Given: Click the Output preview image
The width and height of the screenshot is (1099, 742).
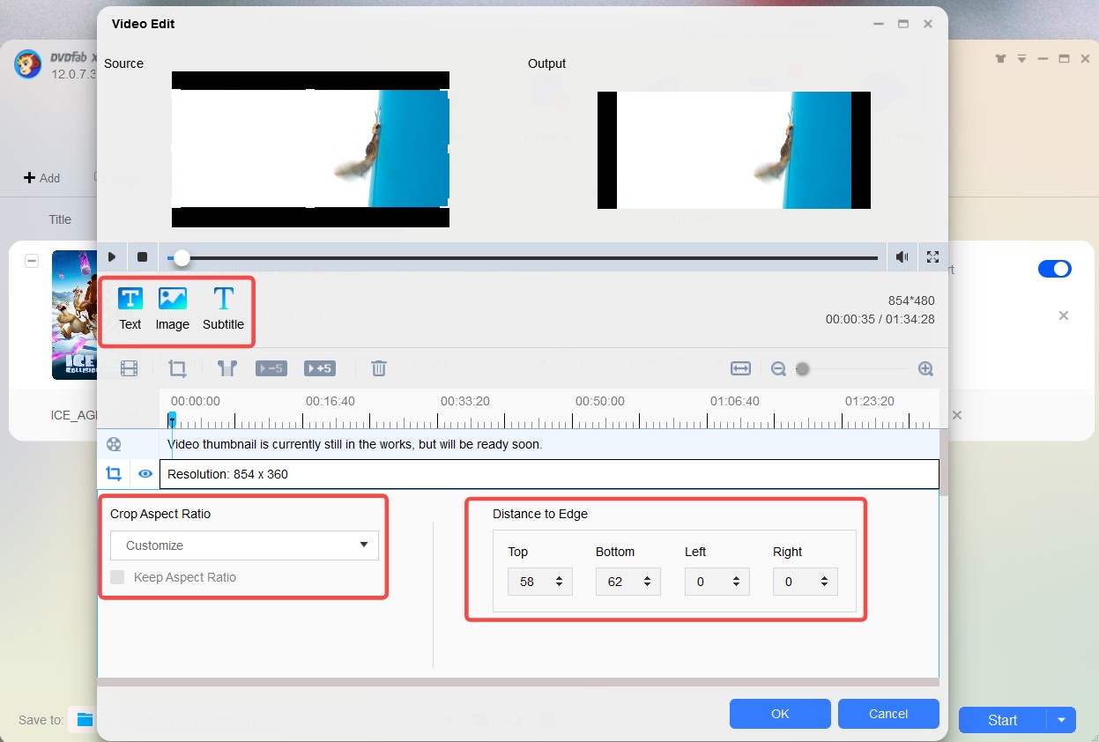Looking at the screenshot, I should [x=734, y=150].
